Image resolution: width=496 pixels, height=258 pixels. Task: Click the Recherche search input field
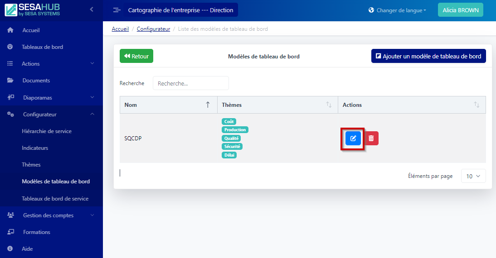[190, 83]
